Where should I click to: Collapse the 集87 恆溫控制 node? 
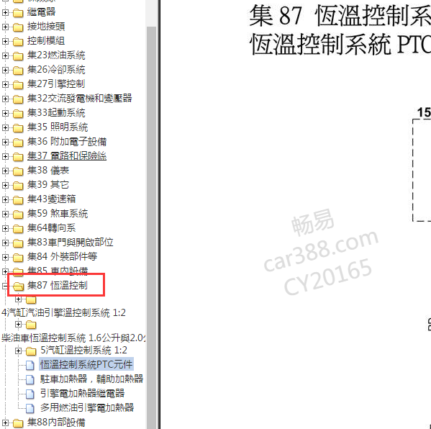pos(5,286)
